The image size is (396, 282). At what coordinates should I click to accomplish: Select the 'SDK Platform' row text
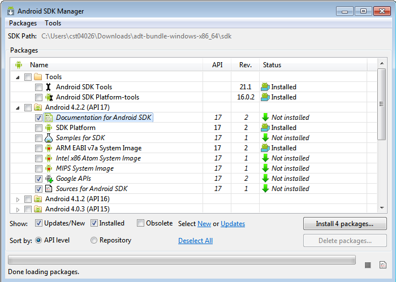coord(76,128)
